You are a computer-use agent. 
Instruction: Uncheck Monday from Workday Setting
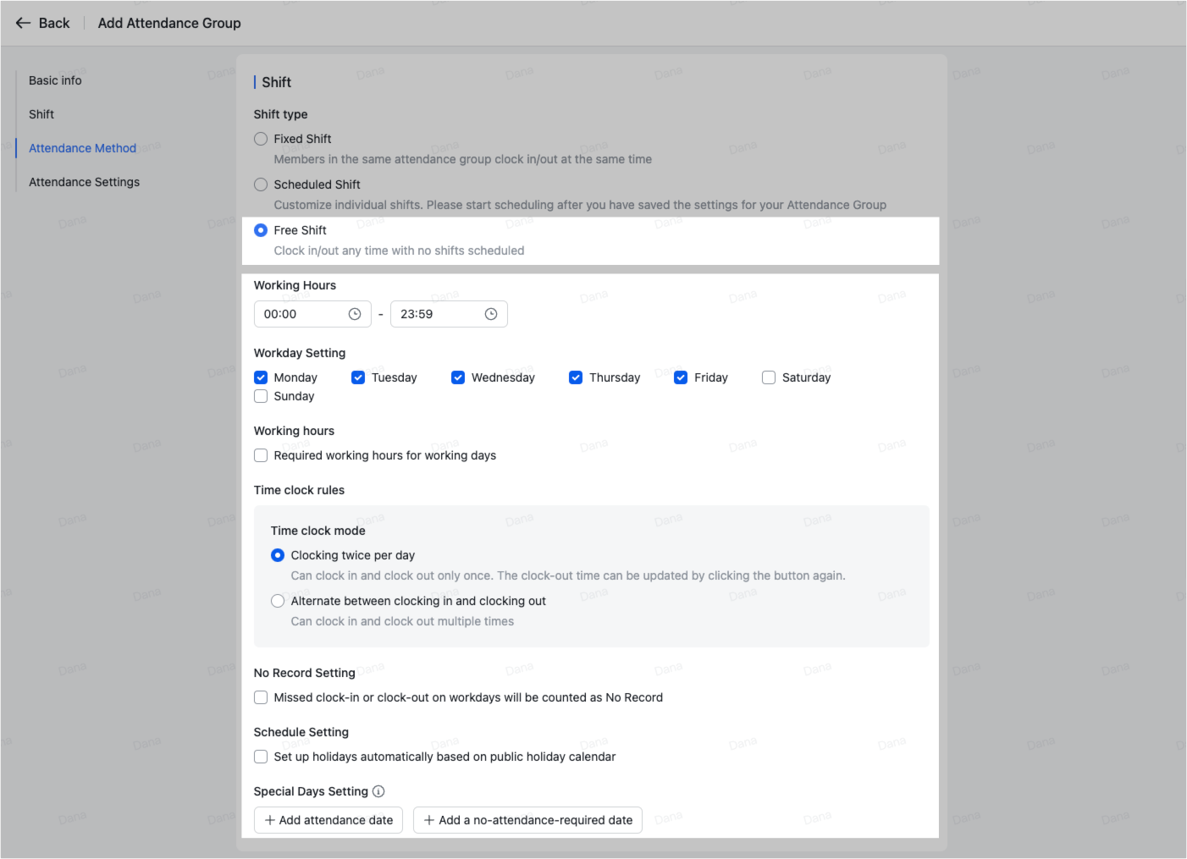[x=261, y=377]
